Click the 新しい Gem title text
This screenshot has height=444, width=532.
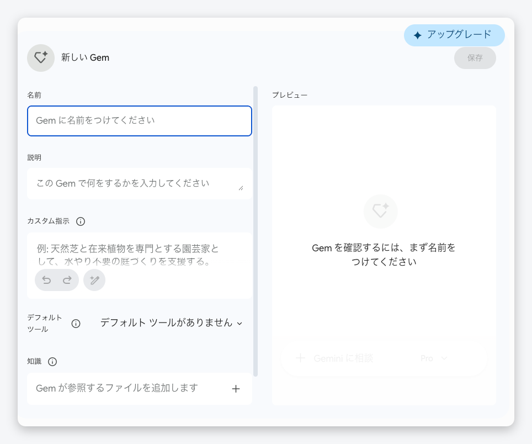pyautogui.click(x=85, y=57)
